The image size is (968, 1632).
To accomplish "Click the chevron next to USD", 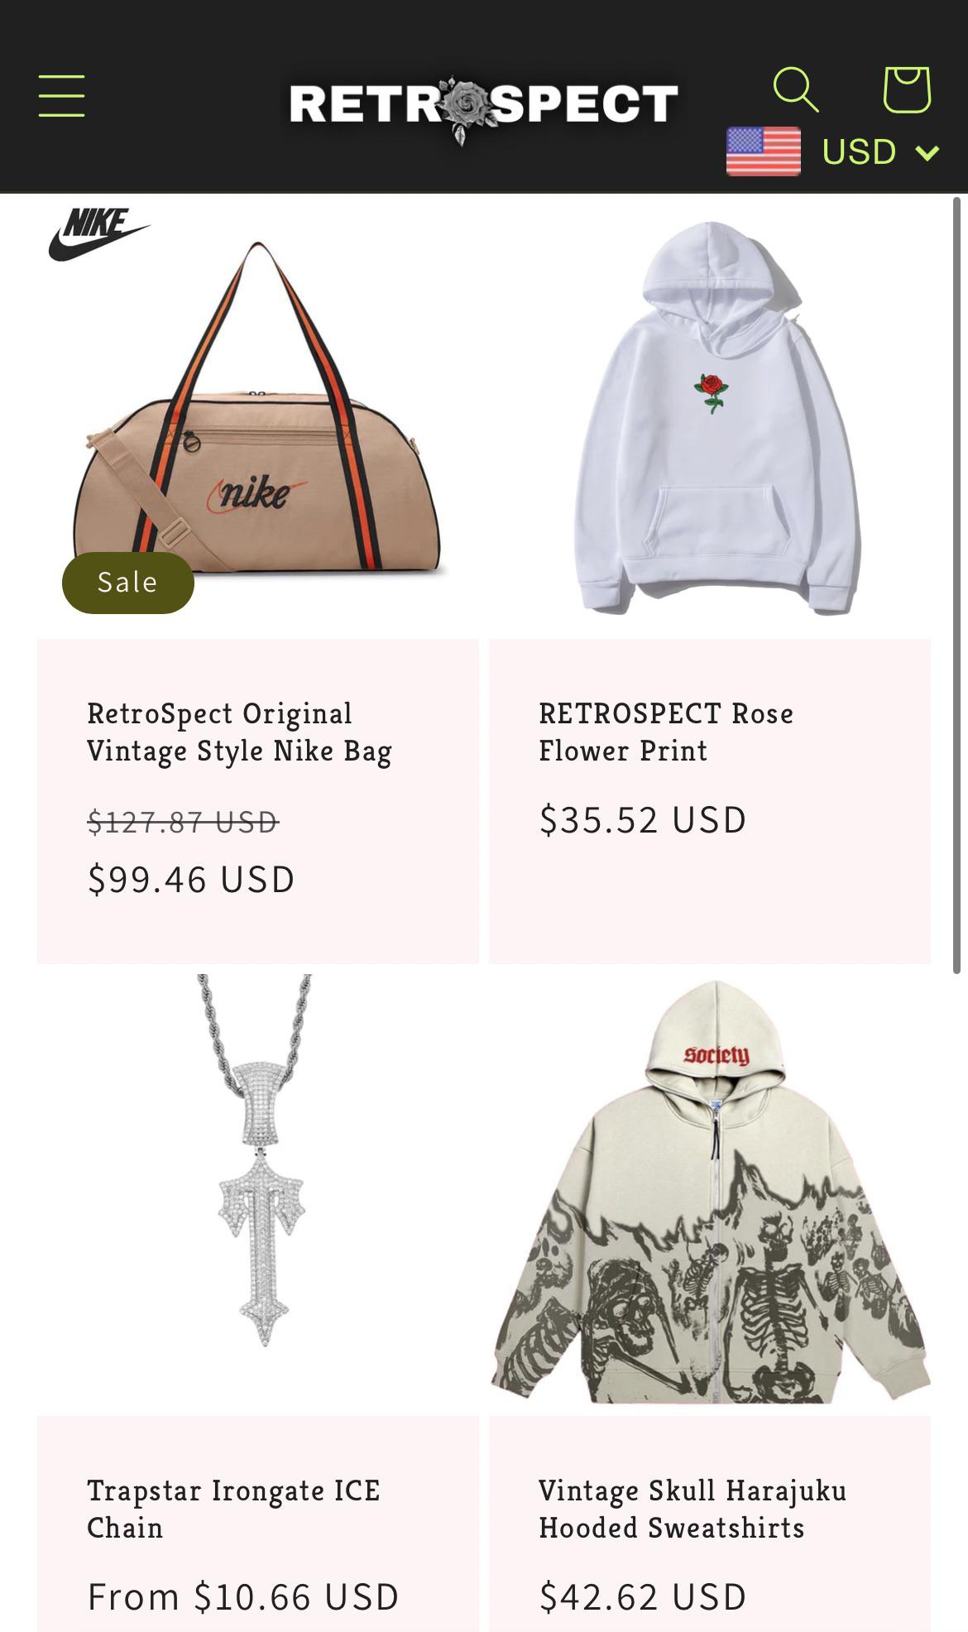I will click(x=928, y=152).
